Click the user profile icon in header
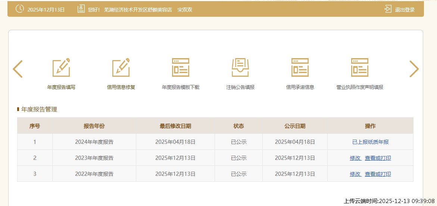This screenshot has width=437, height=206. click(x=81, y=9)
